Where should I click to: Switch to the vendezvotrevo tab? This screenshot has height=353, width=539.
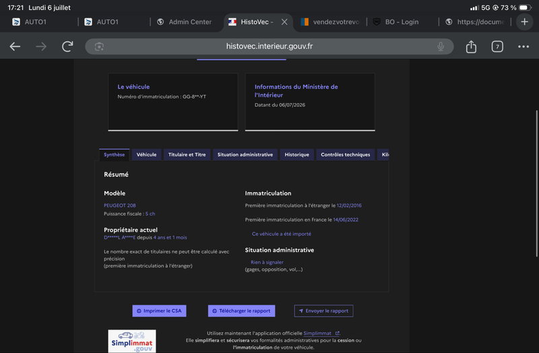[330, 22]
